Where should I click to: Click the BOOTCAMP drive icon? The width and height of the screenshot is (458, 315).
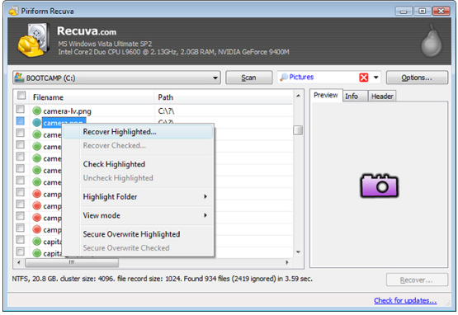[19, 78]
